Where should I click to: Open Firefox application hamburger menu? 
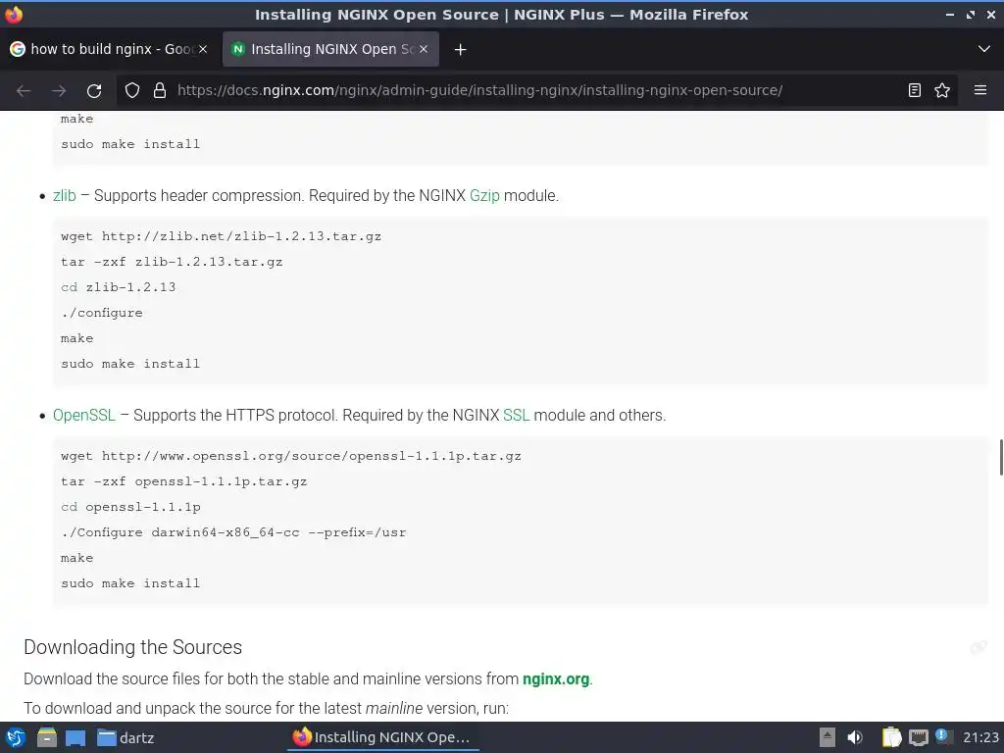pos(979,90)
